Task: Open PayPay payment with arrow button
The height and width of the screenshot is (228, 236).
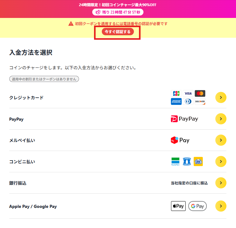Action: click(221, 119)
